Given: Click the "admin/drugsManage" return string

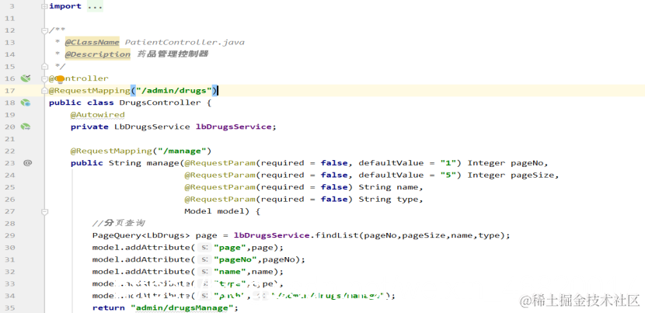Looking at the screenshot, I should pyautogui.click(x=182, y=308).
